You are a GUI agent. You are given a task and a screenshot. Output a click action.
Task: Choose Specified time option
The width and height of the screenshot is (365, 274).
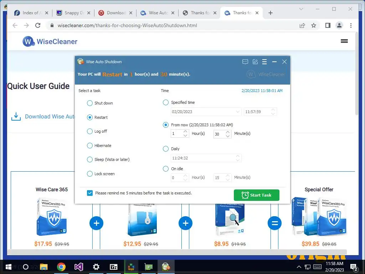click(165, 102)
